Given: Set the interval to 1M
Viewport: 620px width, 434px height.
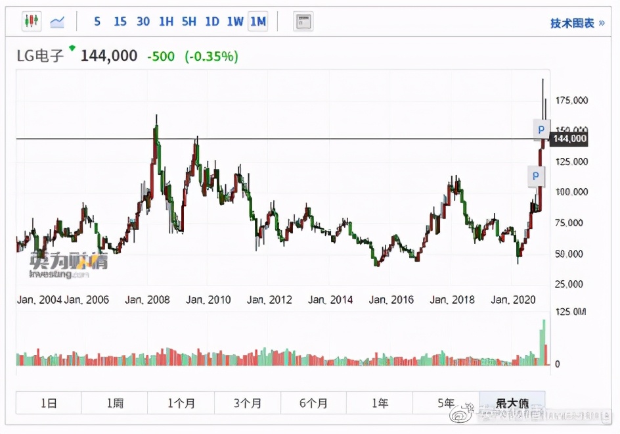Looking at the screenshot, I should click(x=258, y=22).
